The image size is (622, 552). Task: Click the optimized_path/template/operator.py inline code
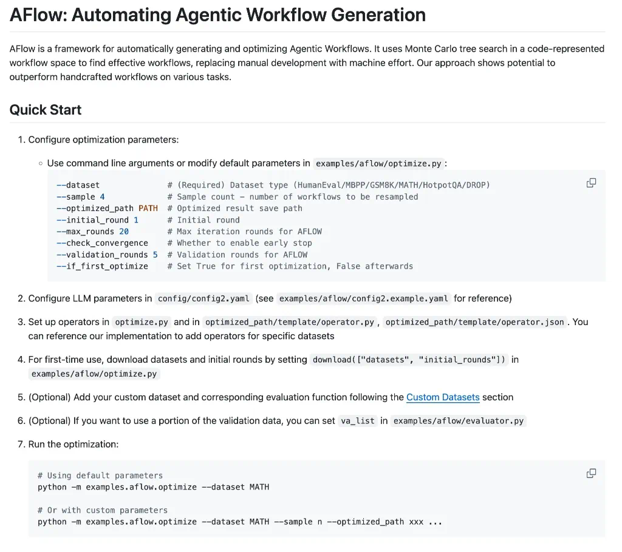(289, 322)
